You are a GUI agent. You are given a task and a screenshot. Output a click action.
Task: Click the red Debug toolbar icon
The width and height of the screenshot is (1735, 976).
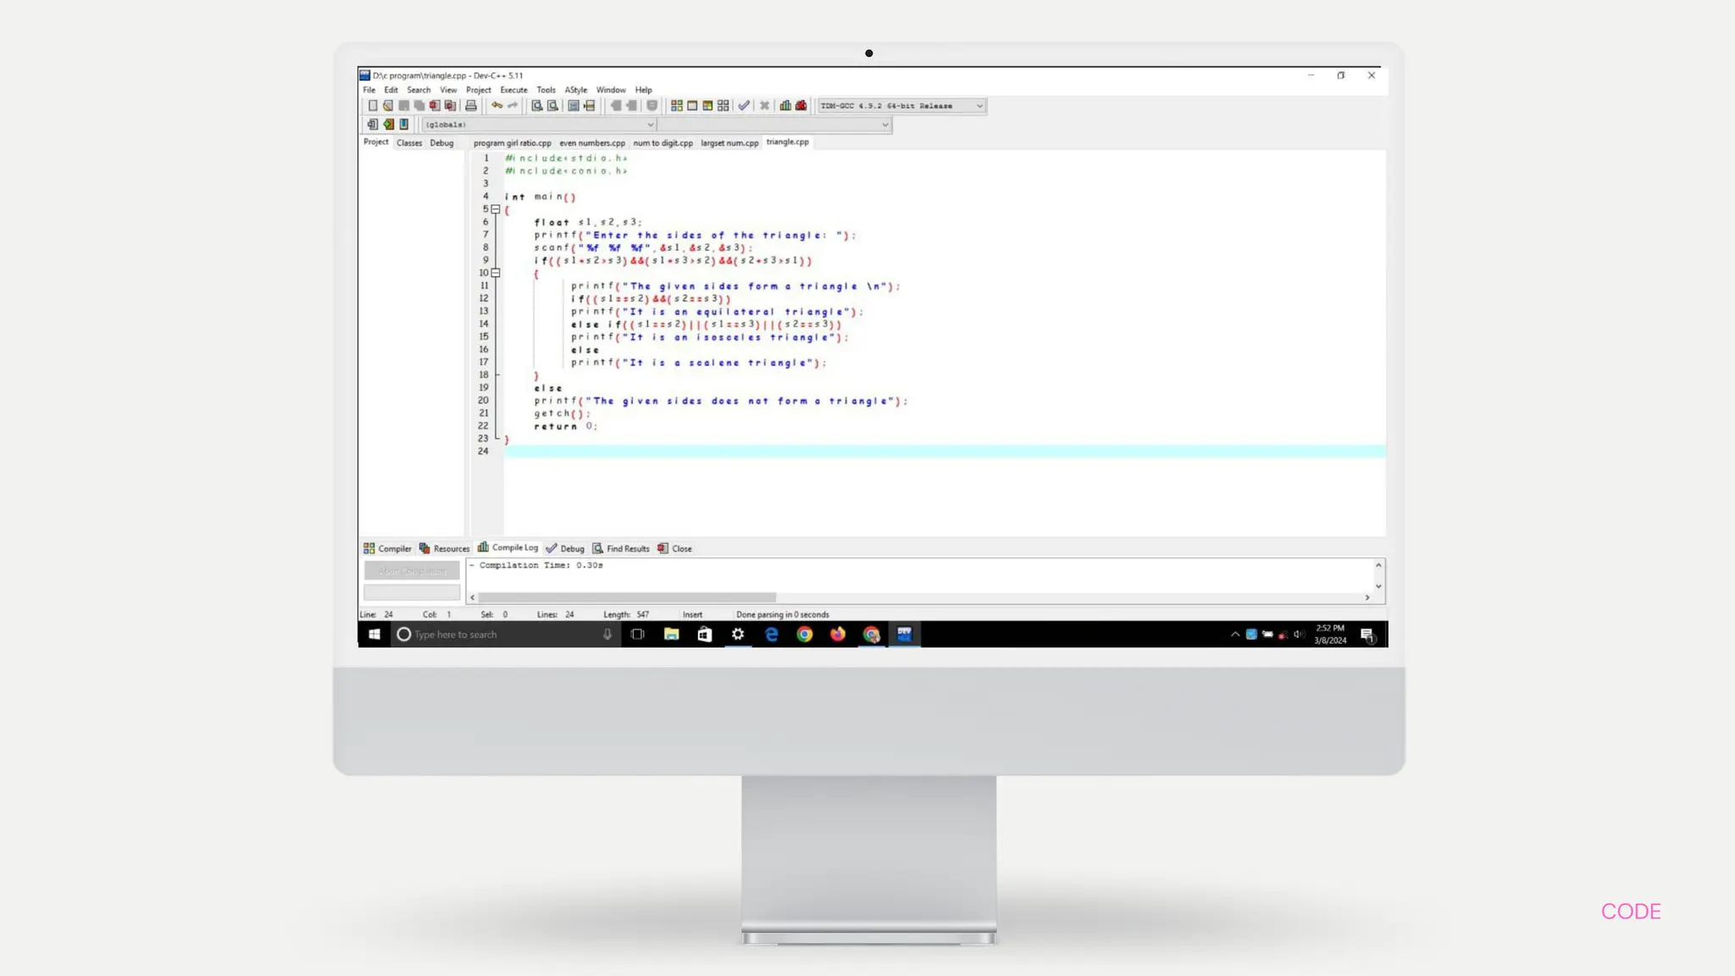801,106
